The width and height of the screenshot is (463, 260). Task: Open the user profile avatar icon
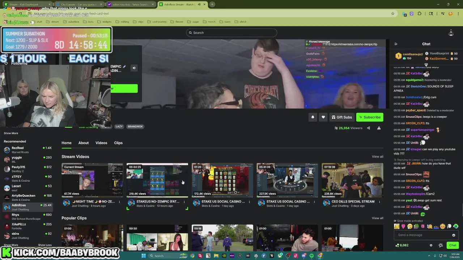[451, 33]
